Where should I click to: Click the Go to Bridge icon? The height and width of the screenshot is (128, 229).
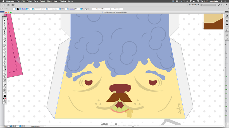[x=8, y=5]
